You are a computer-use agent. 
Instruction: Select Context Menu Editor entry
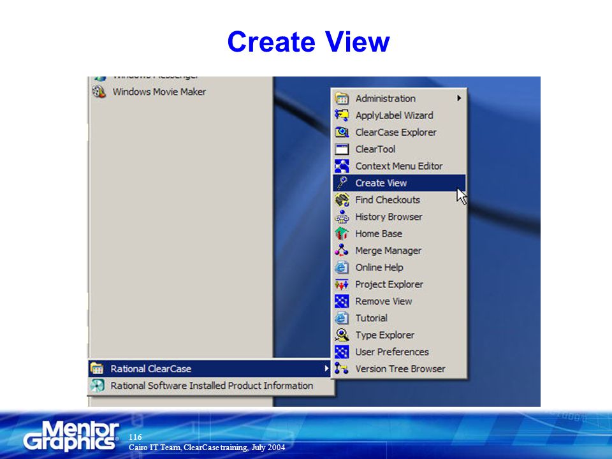(399, 166)
